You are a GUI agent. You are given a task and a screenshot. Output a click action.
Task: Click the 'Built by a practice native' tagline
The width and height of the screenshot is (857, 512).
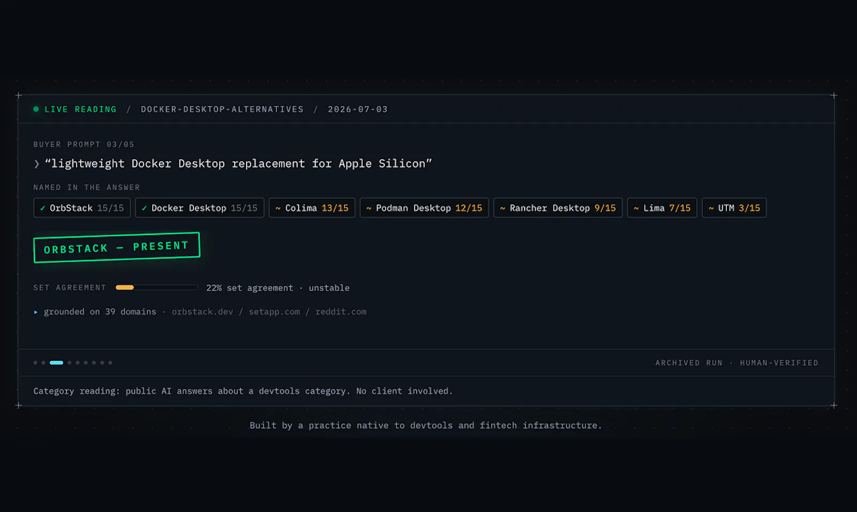426,425
